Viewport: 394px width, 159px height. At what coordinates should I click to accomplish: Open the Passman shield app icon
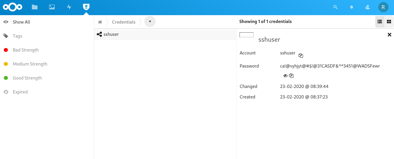click(86, 7)
